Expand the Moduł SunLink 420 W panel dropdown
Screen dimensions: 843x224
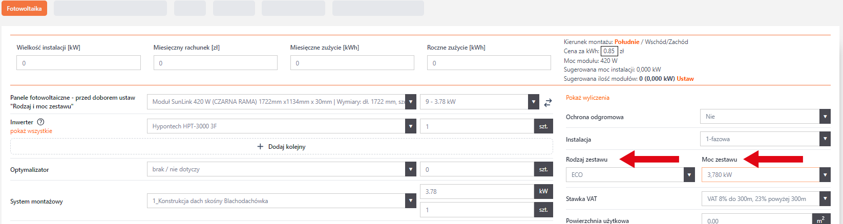click(281, 102)
